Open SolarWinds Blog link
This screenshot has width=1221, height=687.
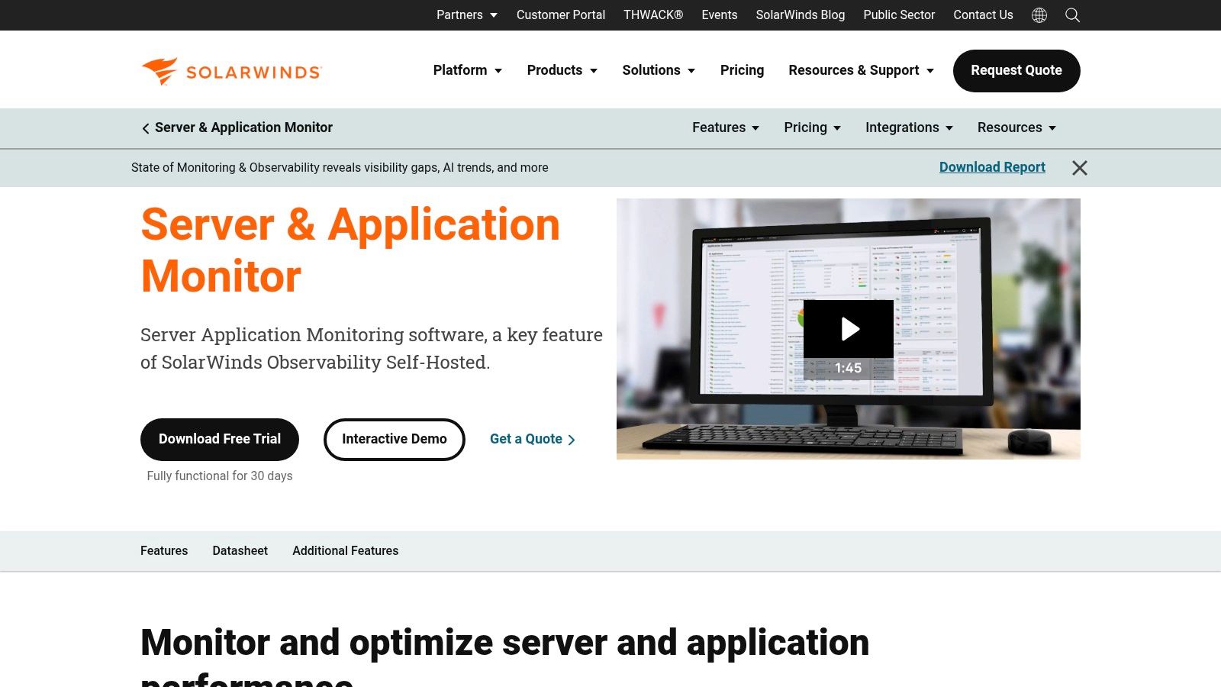(x=801, y=15)
